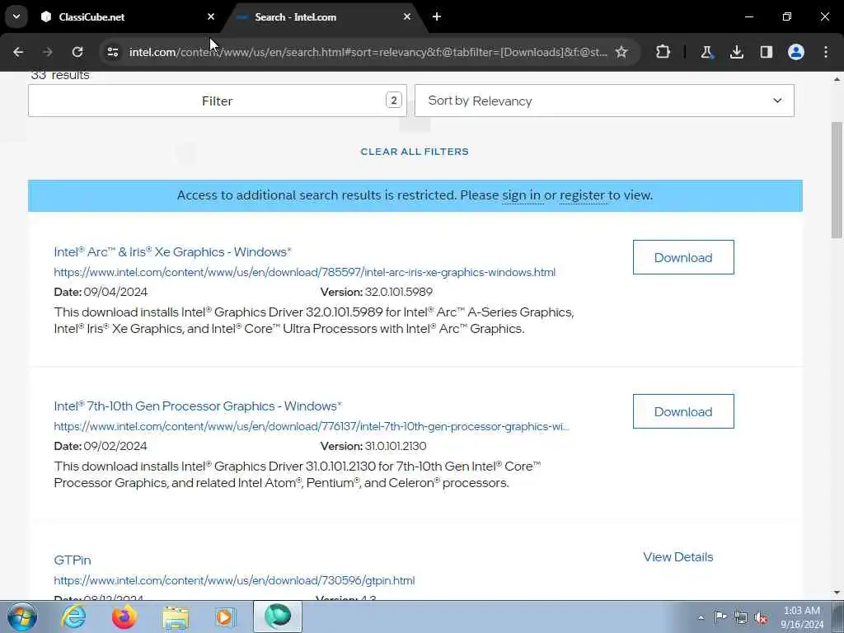844x633 pixels.
Task: Open the Action Center flag icon
Action: click(720, 617)
